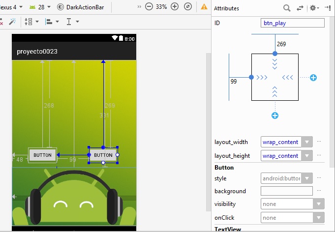The image size is (335, 232).
Task: Add a right constraint with the plus icon
Action: coord(313,78)
